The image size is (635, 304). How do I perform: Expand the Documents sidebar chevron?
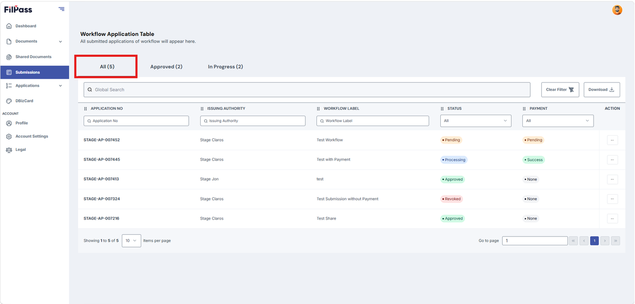pos(60,42)
